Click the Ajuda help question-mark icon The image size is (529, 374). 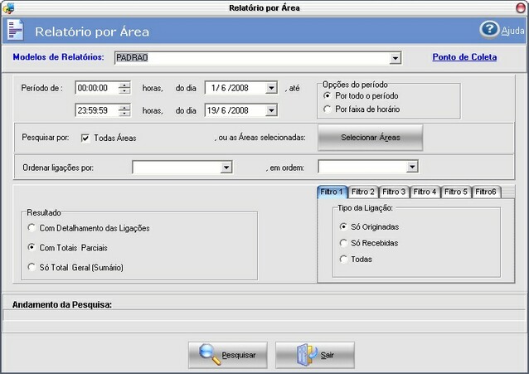click(x=489, y=30)
